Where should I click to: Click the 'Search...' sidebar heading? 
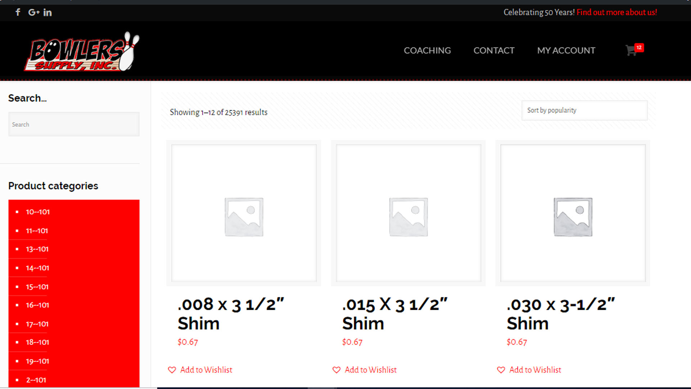click(27, 98)
